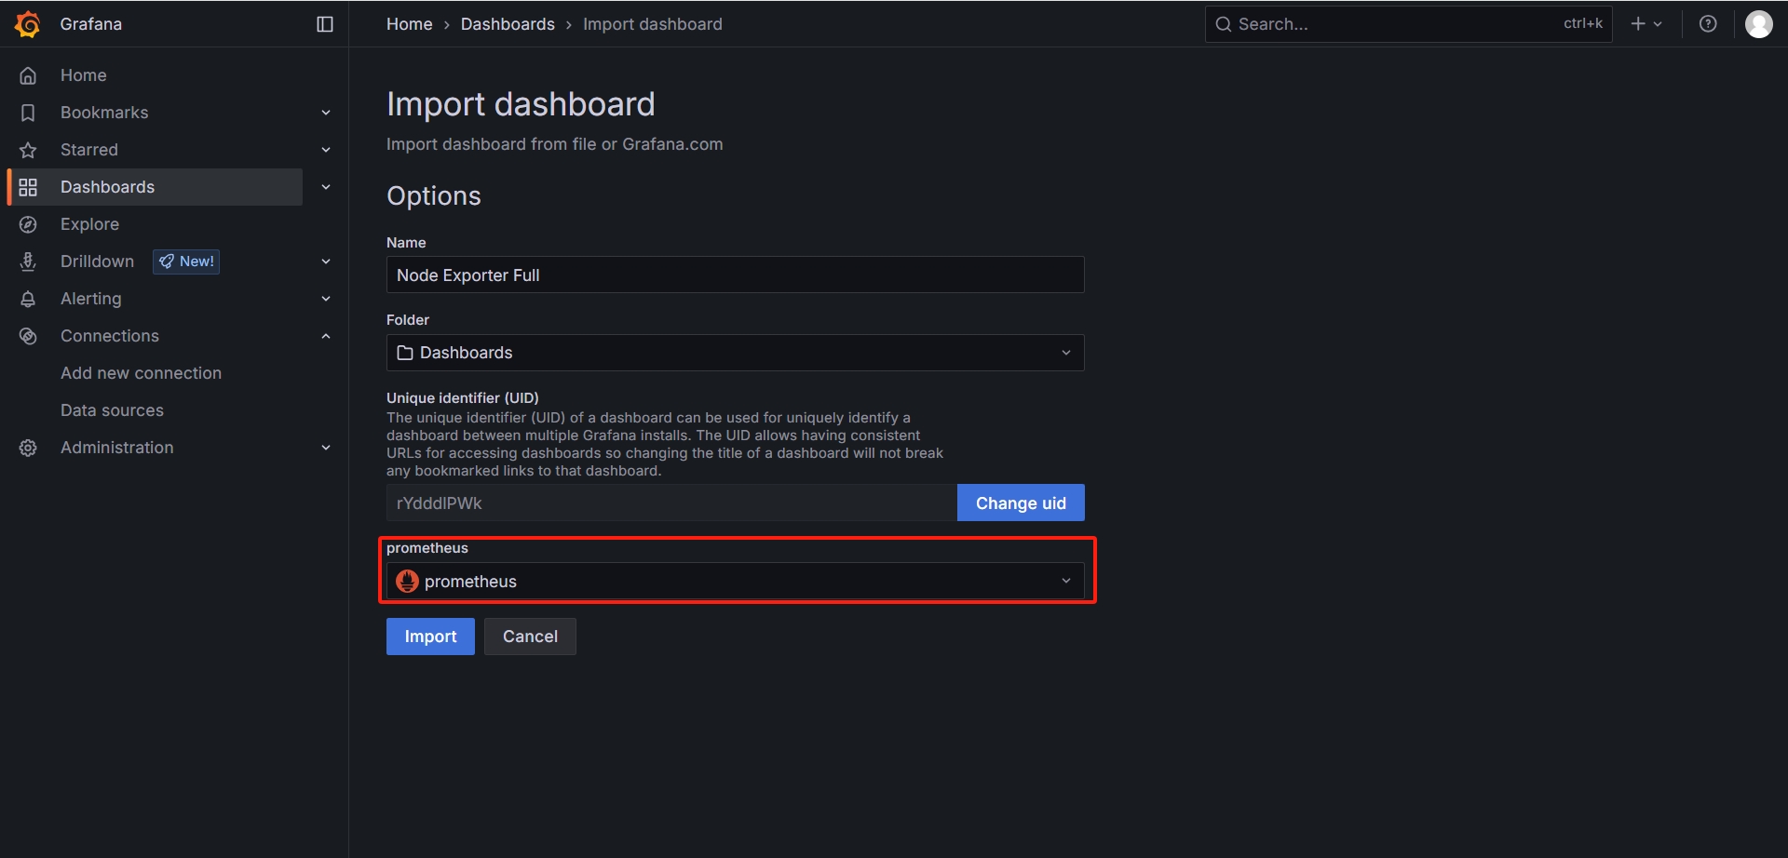Expand the Starred section chevron
The image size is (1788, 858).
326,150
